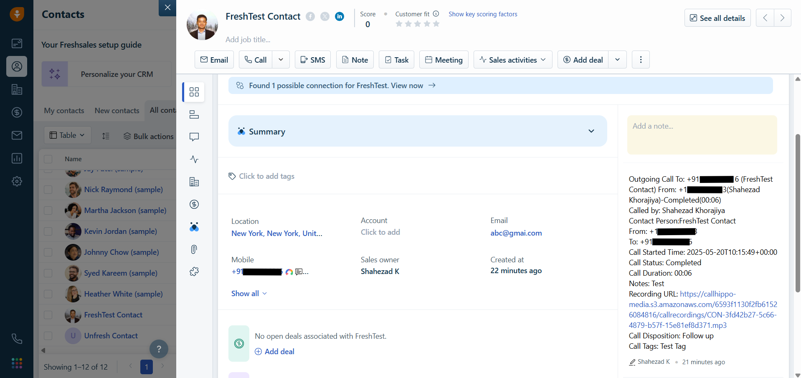The height and width of the screenshot is (378, 801).
Task: Open the attachments paperclip icon
Action: click(194, 249)
